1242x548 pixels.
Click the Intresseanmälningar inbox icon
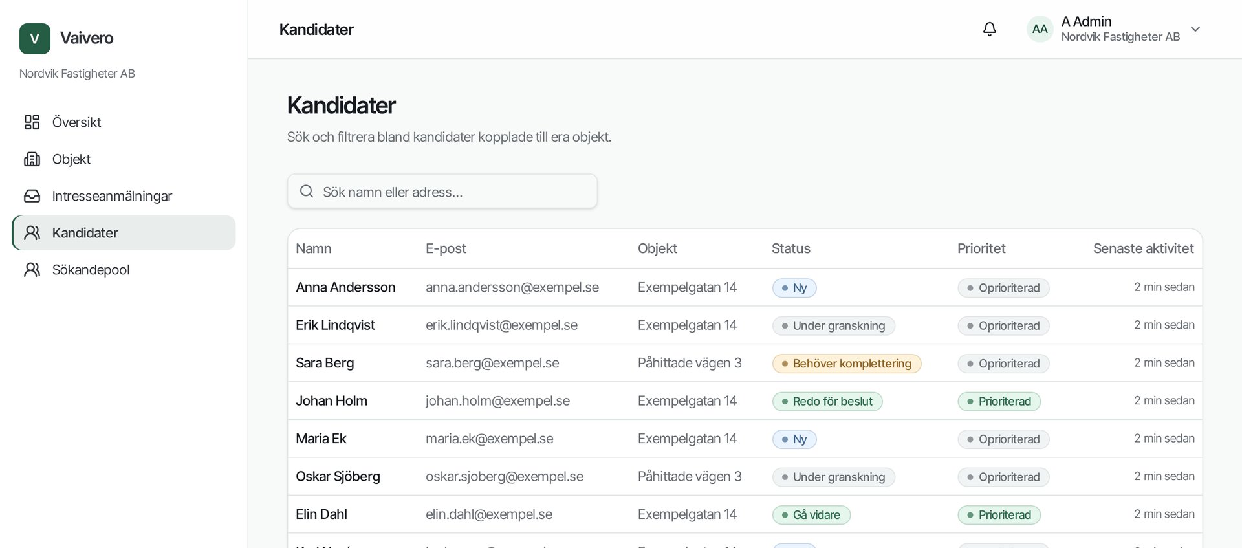click(x=32, y=196)
